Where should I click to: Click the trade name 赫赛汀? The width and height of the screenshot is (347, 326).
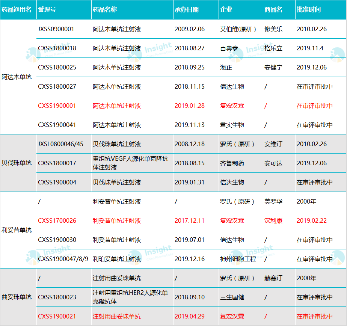tap(273, 278)
